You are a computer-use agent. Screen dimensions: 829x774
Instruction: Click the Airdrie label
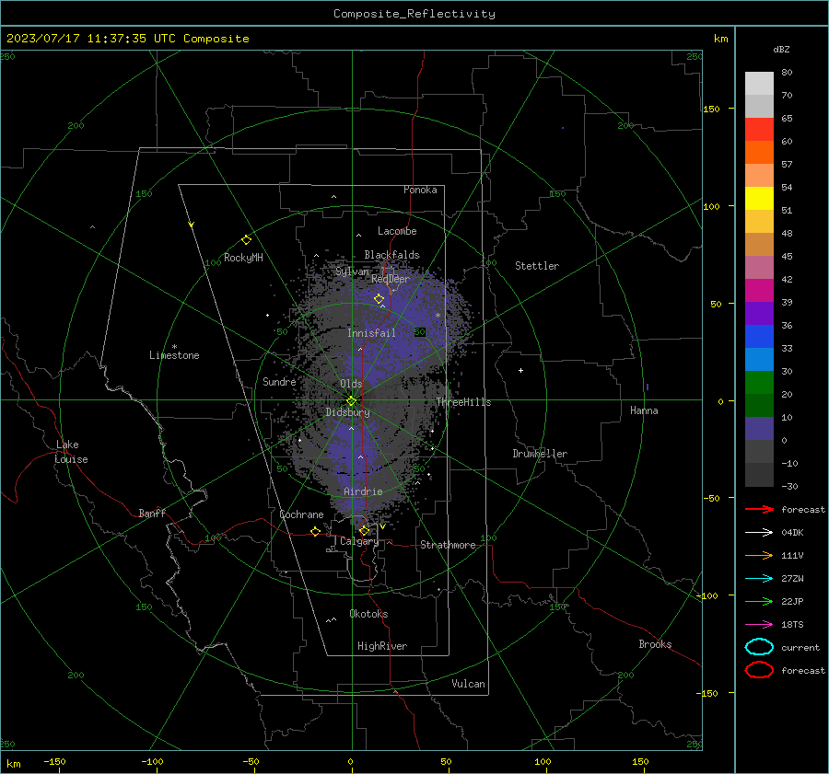click(363, 491)
